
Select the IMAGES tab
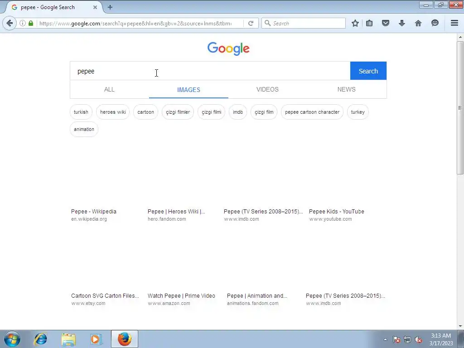coord(188,89)
